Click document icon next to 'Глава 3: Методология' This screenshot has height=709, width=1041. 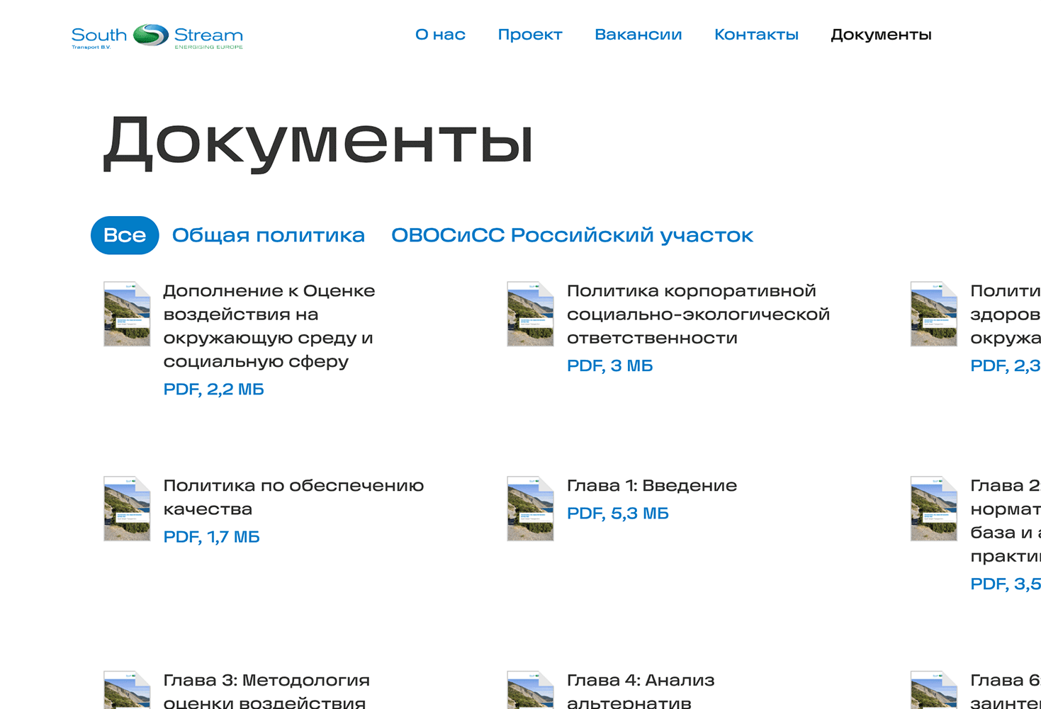(x=127, y=691)
